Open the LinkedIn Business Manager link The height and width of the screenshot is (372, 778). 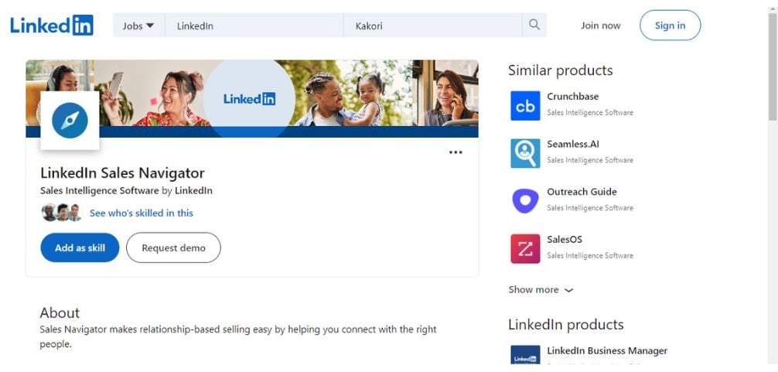[607, 350]
